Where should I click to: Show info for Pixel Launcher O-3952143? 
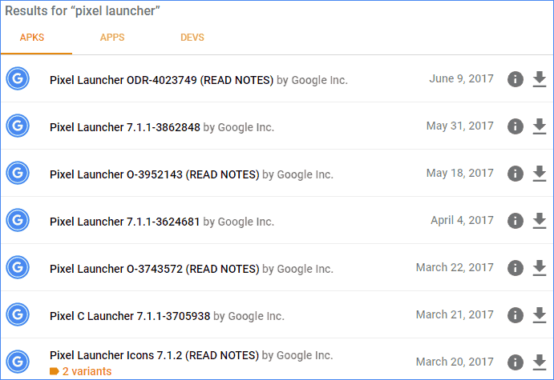pos(516,174)
